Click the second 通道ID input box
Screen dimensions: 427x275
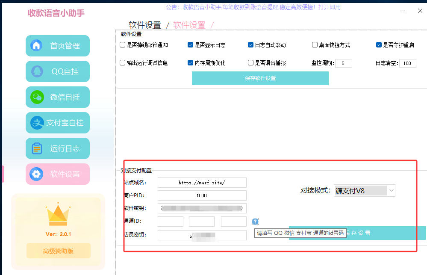pos(202,222)
